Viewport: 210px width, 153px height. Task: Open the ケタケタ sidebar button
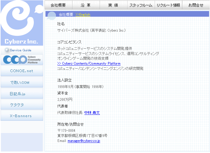pyautogui.click(x=22, y=104)
